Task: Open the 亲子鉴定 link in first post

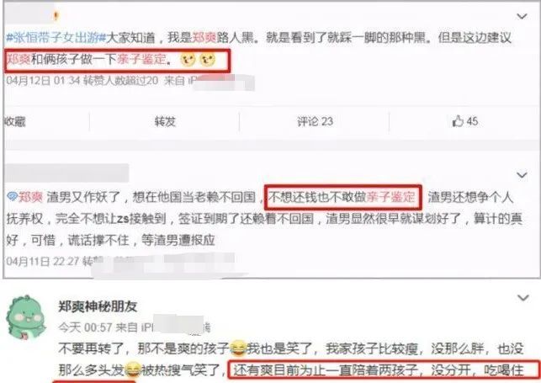Action: pos(141,59)
